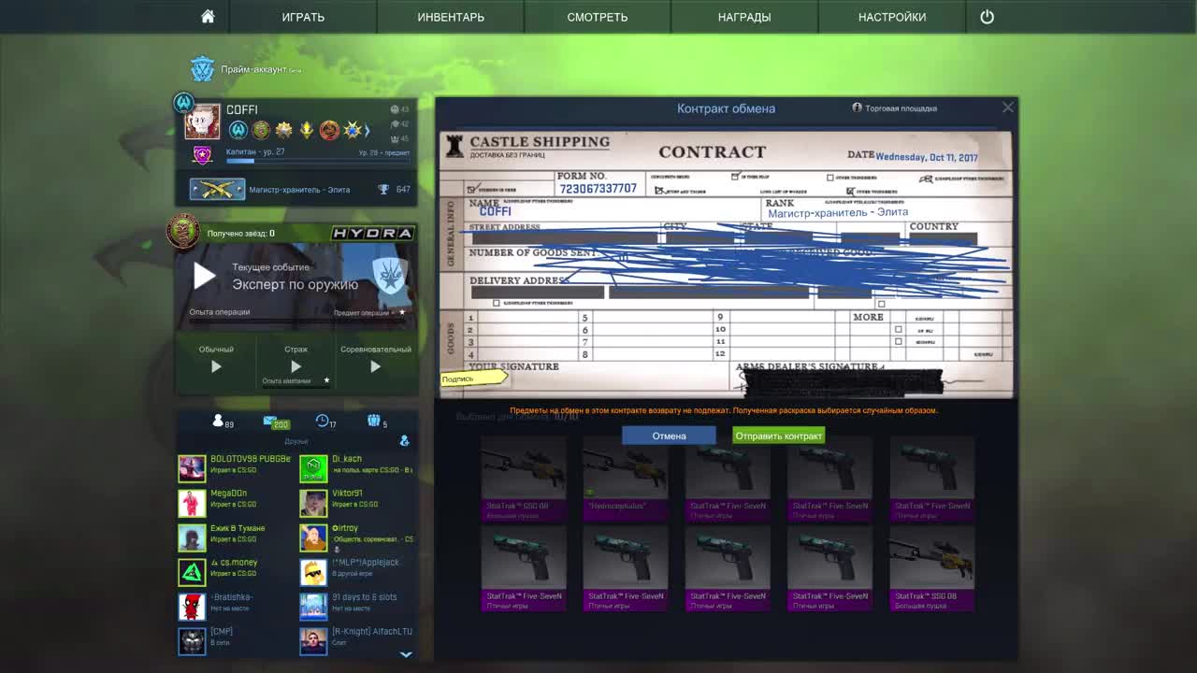The image size is (1197, 673).
Task: Go to the home screen via house icon
Action: [208, 17]
